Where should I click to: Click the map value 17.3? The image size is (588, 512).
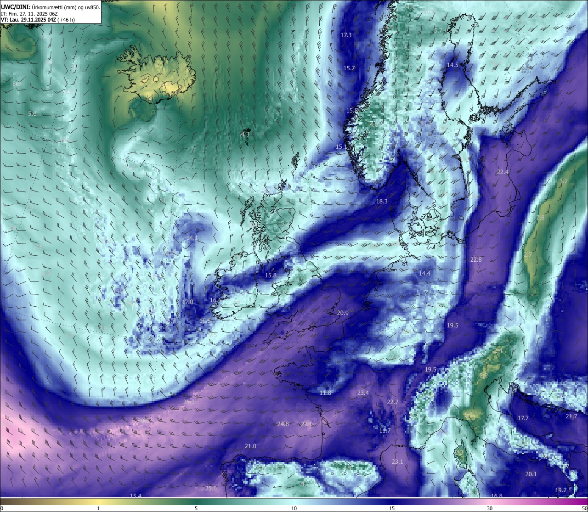[x=346, y=35]
